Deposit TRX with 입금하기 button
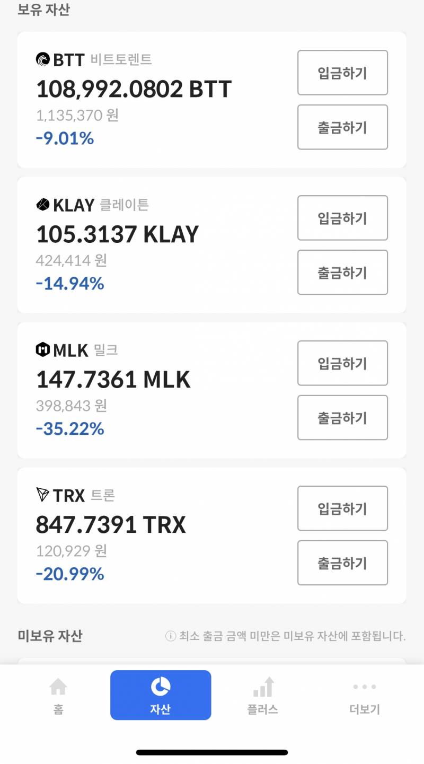This screenshot has height=764, width=424. (342, 508)
